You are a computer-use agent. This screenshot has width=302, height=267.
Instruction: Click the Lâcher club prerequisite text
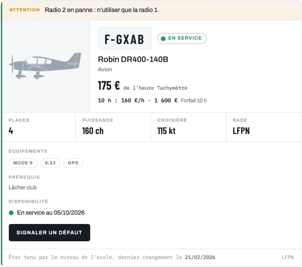click(x=22, y=187)
